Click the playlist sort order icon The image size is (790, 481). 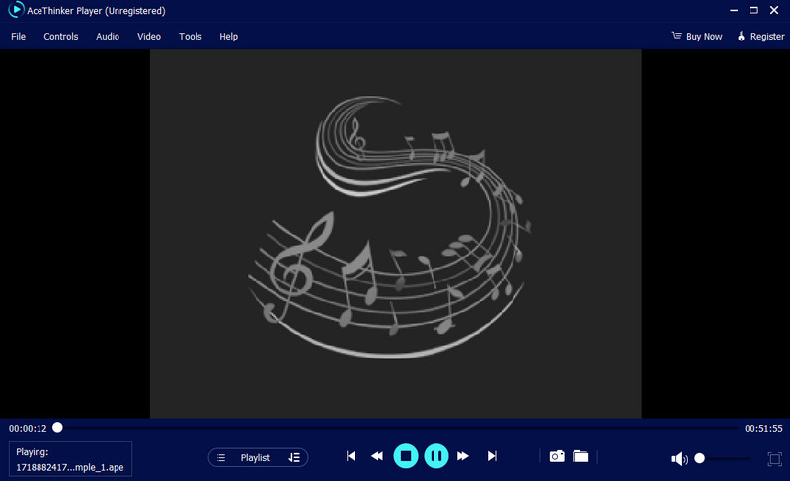click(x=294, y=458)
